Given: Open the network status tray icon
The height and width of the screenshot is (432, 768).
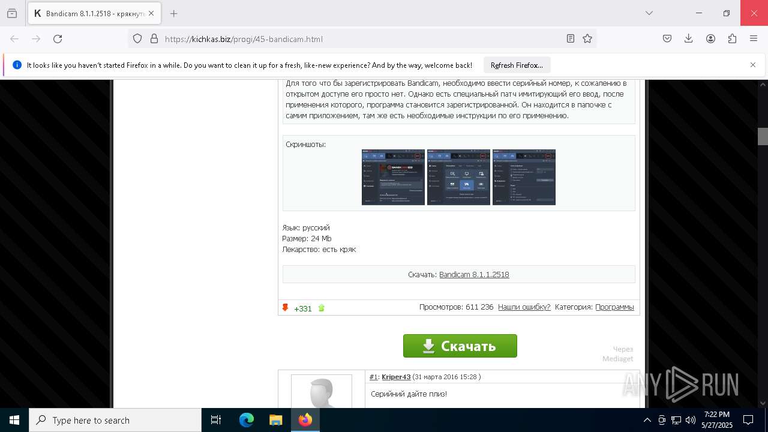Looking at the screenshot, I should (676, 420).
